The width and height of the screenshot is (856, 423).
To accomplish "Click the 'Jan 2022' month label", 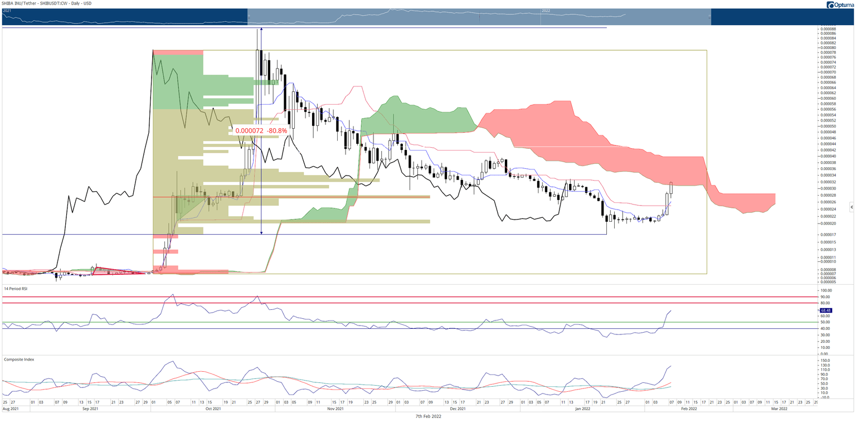I will pyautogui.click(x=582, y=409).
